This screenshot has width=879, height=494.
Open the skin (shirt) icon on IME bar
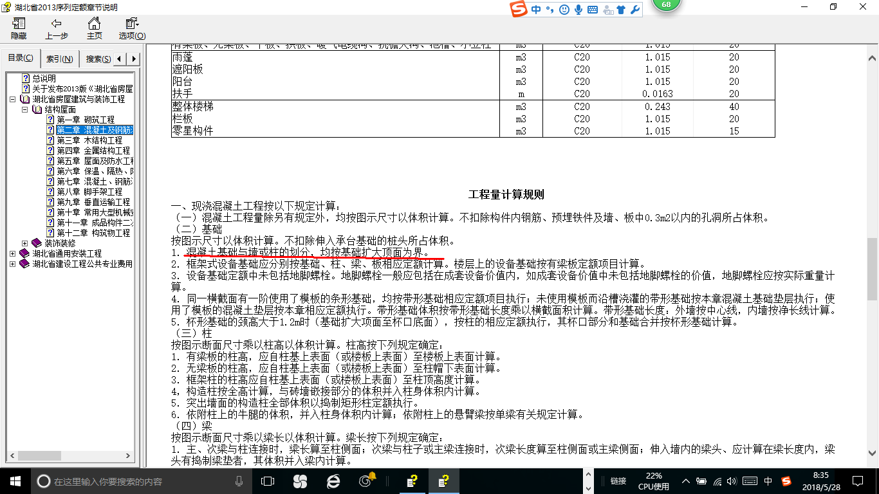coord(620,10)
